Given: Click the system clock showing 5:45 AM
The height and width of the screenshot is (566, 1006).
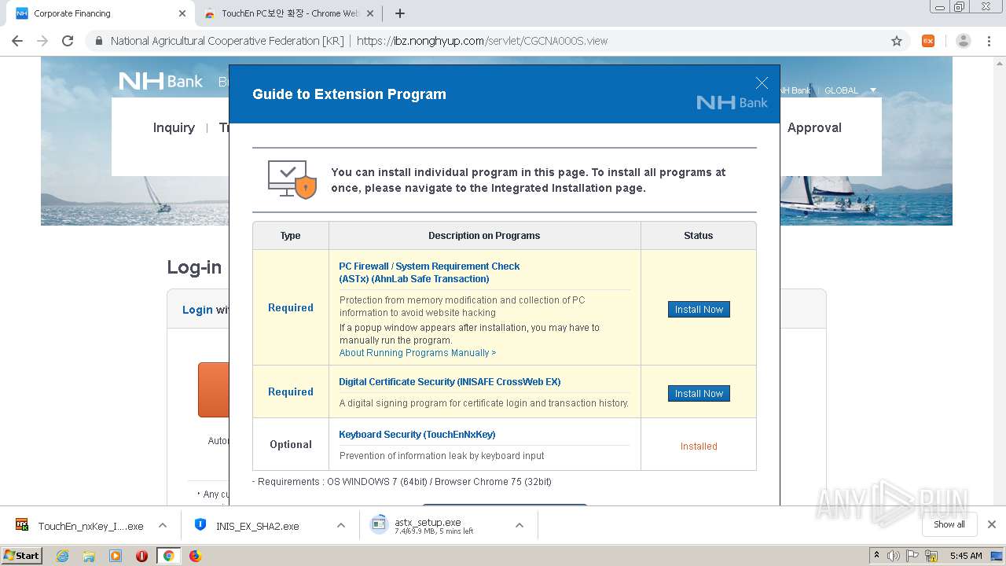Looking at the screenshot, I should point(966,556).
